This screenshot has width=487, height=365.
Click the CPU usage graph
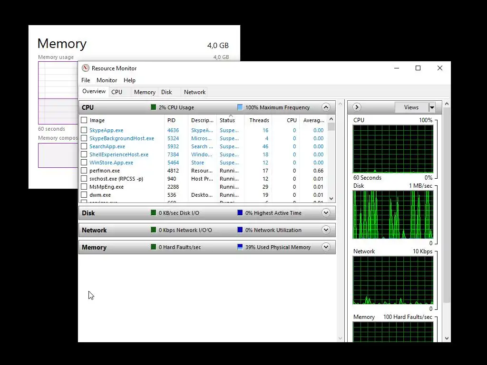coord(393,149)
